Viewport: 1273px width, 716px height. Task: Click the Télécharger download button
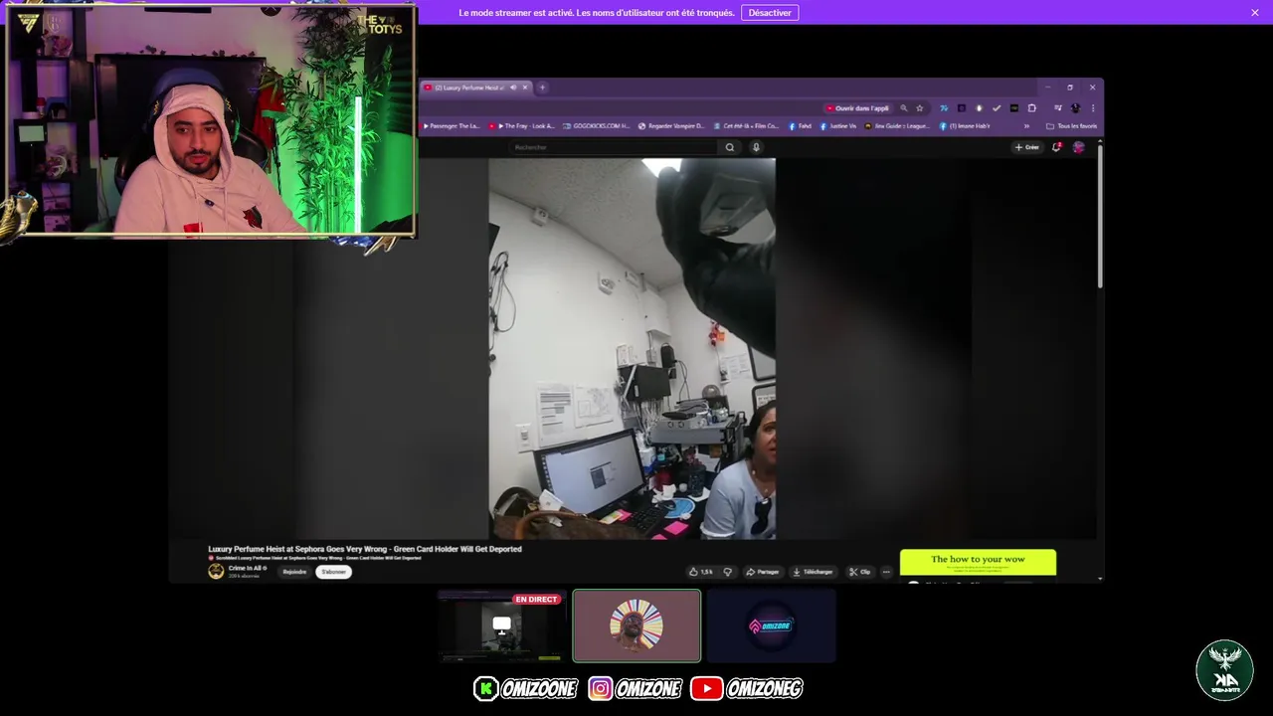tap(813, 572)
